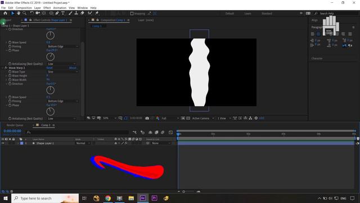Screen dimensions: 360x203
Task: Switch to the Learn workspace
Action: pos(247,14)
